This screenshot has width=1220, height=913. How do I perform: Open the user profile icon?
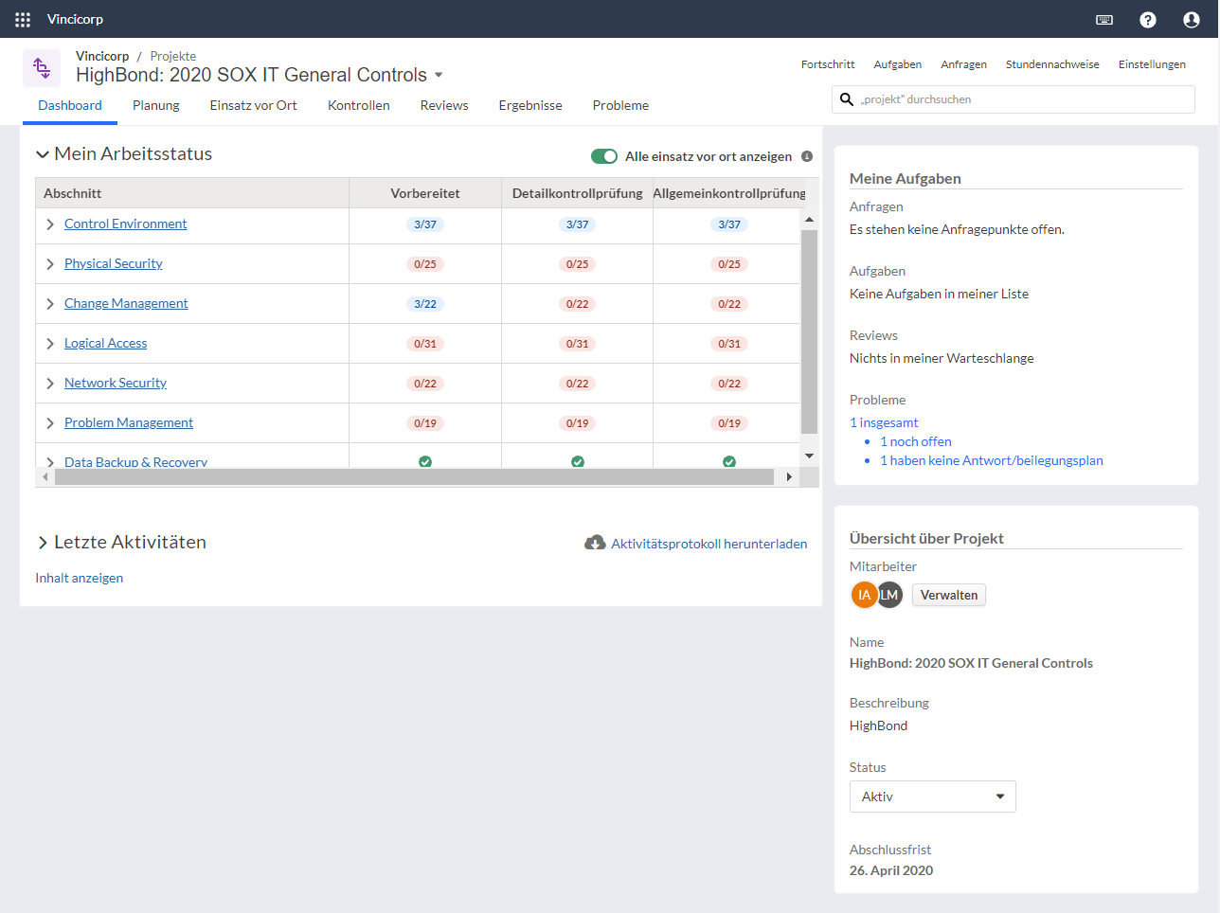(x=1192, y=19)
